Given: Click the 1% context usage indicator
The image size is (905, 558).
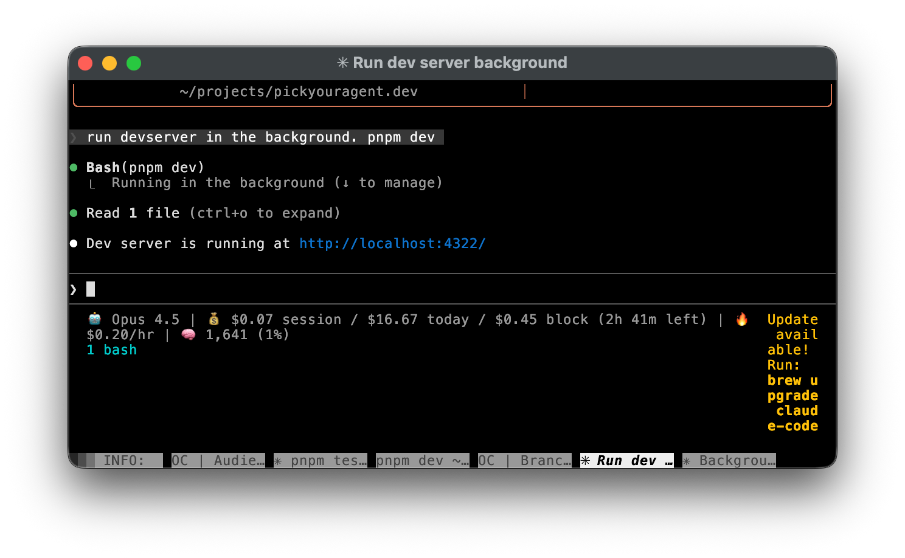Looking at the screenshot, I should (x=272, y=334).
